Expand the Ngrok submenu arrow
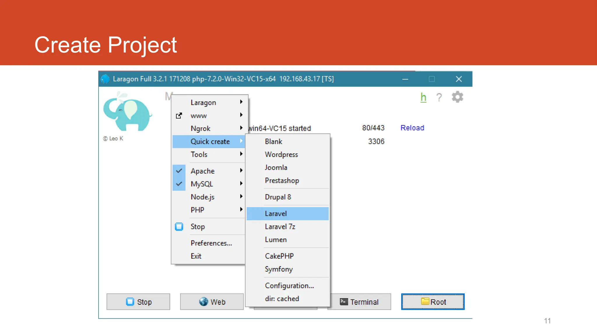 (241, 128)
